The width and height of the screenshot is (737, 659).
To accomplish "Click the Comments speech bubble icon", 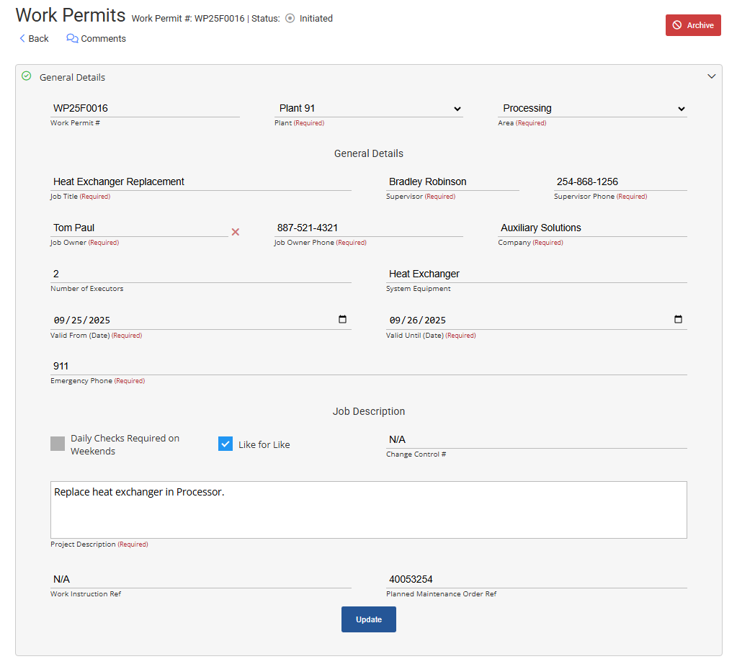I will (72, 39).
